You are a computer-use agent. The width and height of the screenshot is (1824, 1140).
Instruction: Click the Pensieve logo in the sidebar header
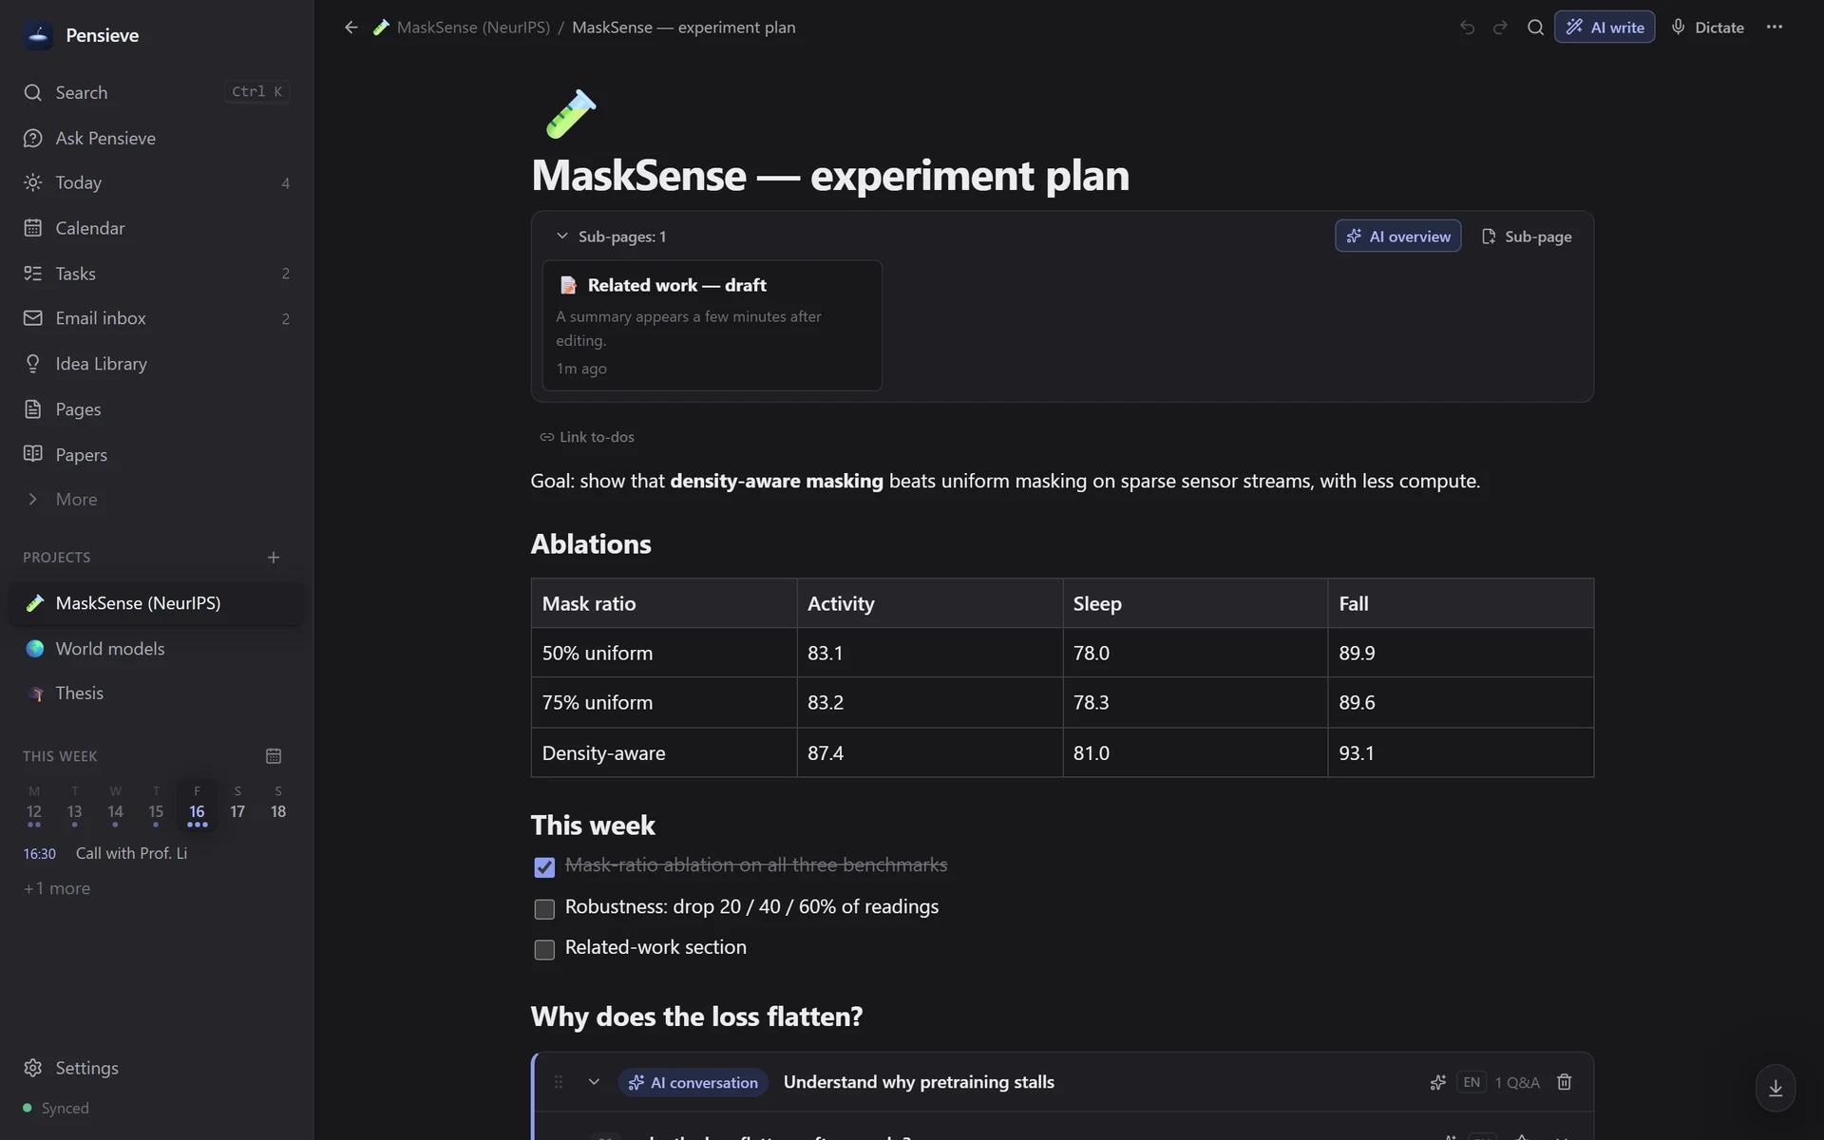coord(38,35)
